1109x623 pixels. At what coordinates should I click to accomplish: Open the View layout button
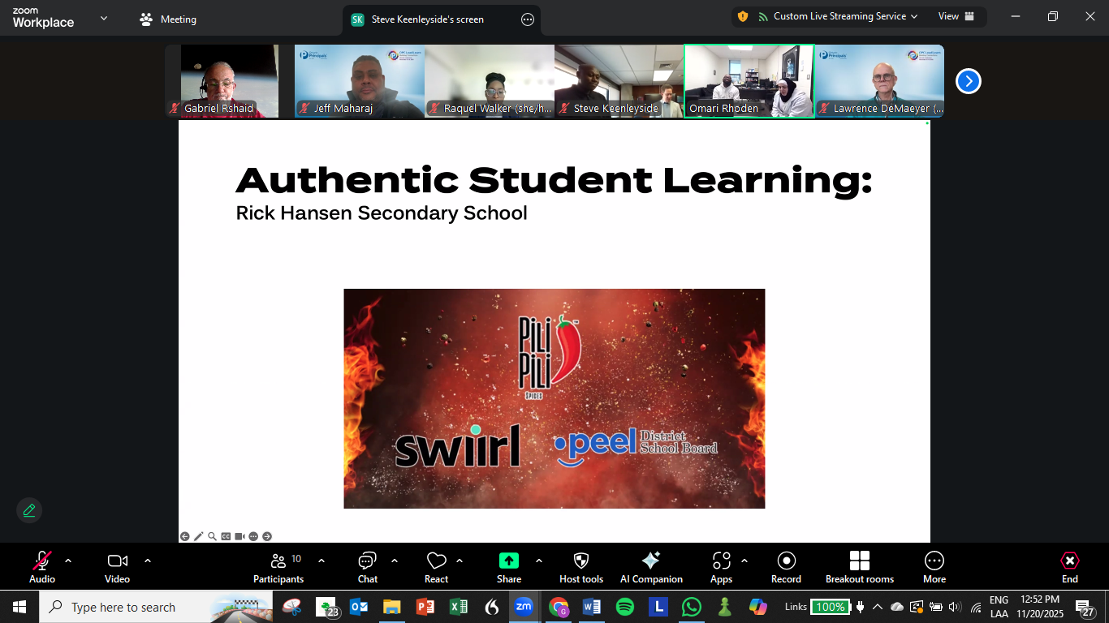(x=956, y=16)
